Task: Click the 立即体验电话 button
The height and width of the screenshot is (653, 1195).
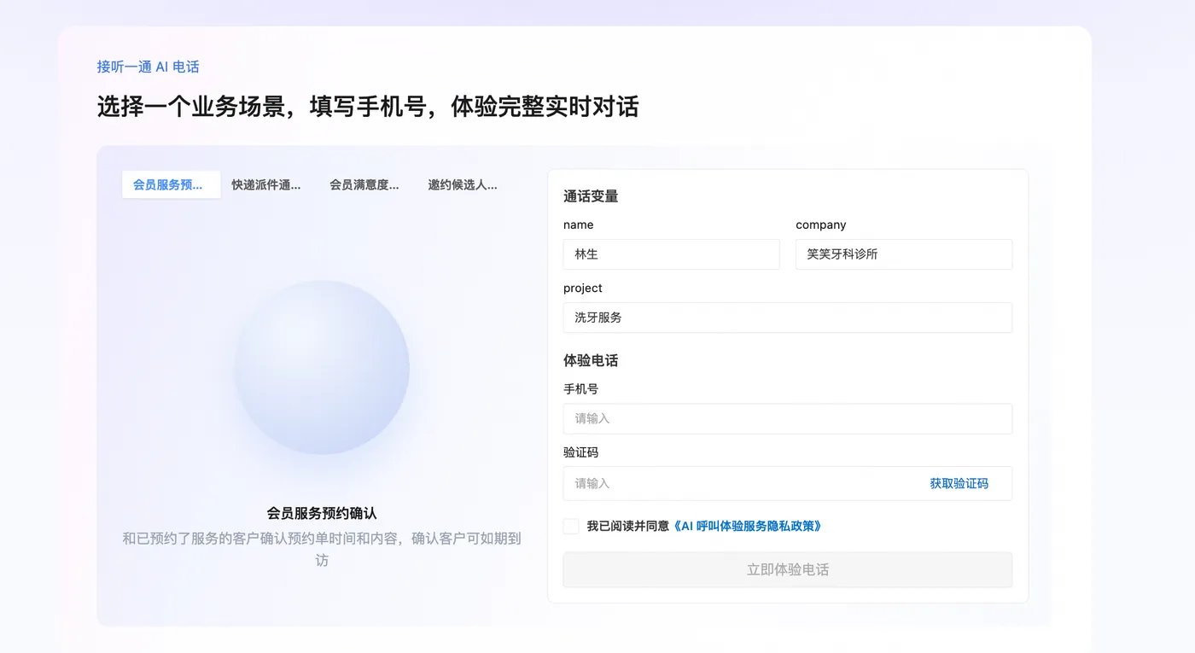Action: coord(788,569)
